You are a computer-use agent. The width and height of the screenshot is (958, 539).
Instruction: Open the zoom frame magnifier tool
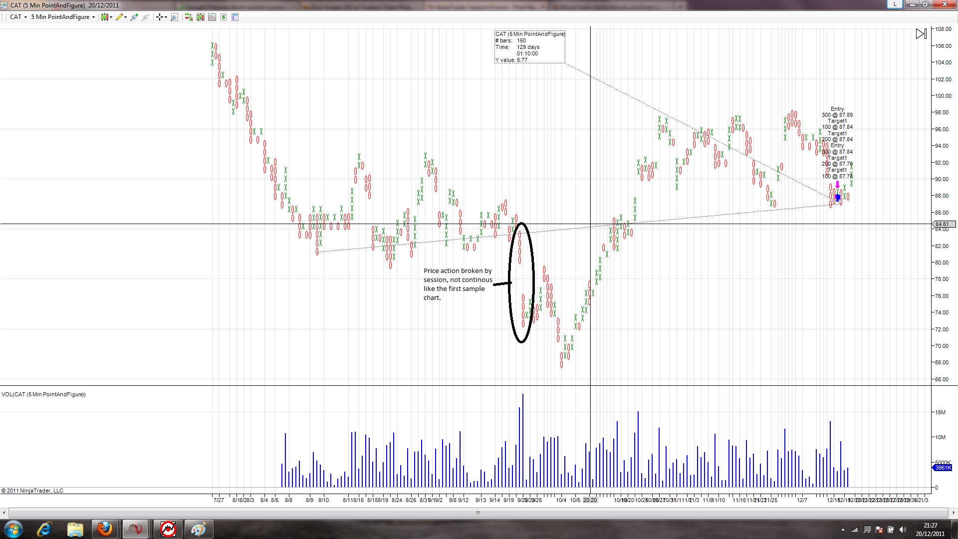click(x=174, y=17)
